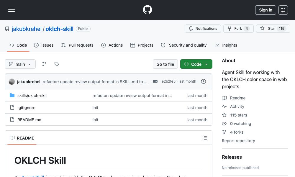
Task: Open the Pull requests tab
Action: tap(77, 45)
